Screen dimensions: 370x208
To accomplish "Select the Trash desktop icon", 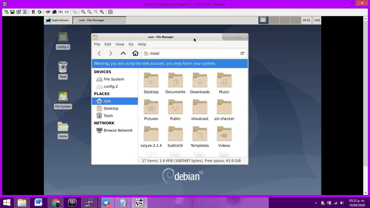I will (63, 70).
